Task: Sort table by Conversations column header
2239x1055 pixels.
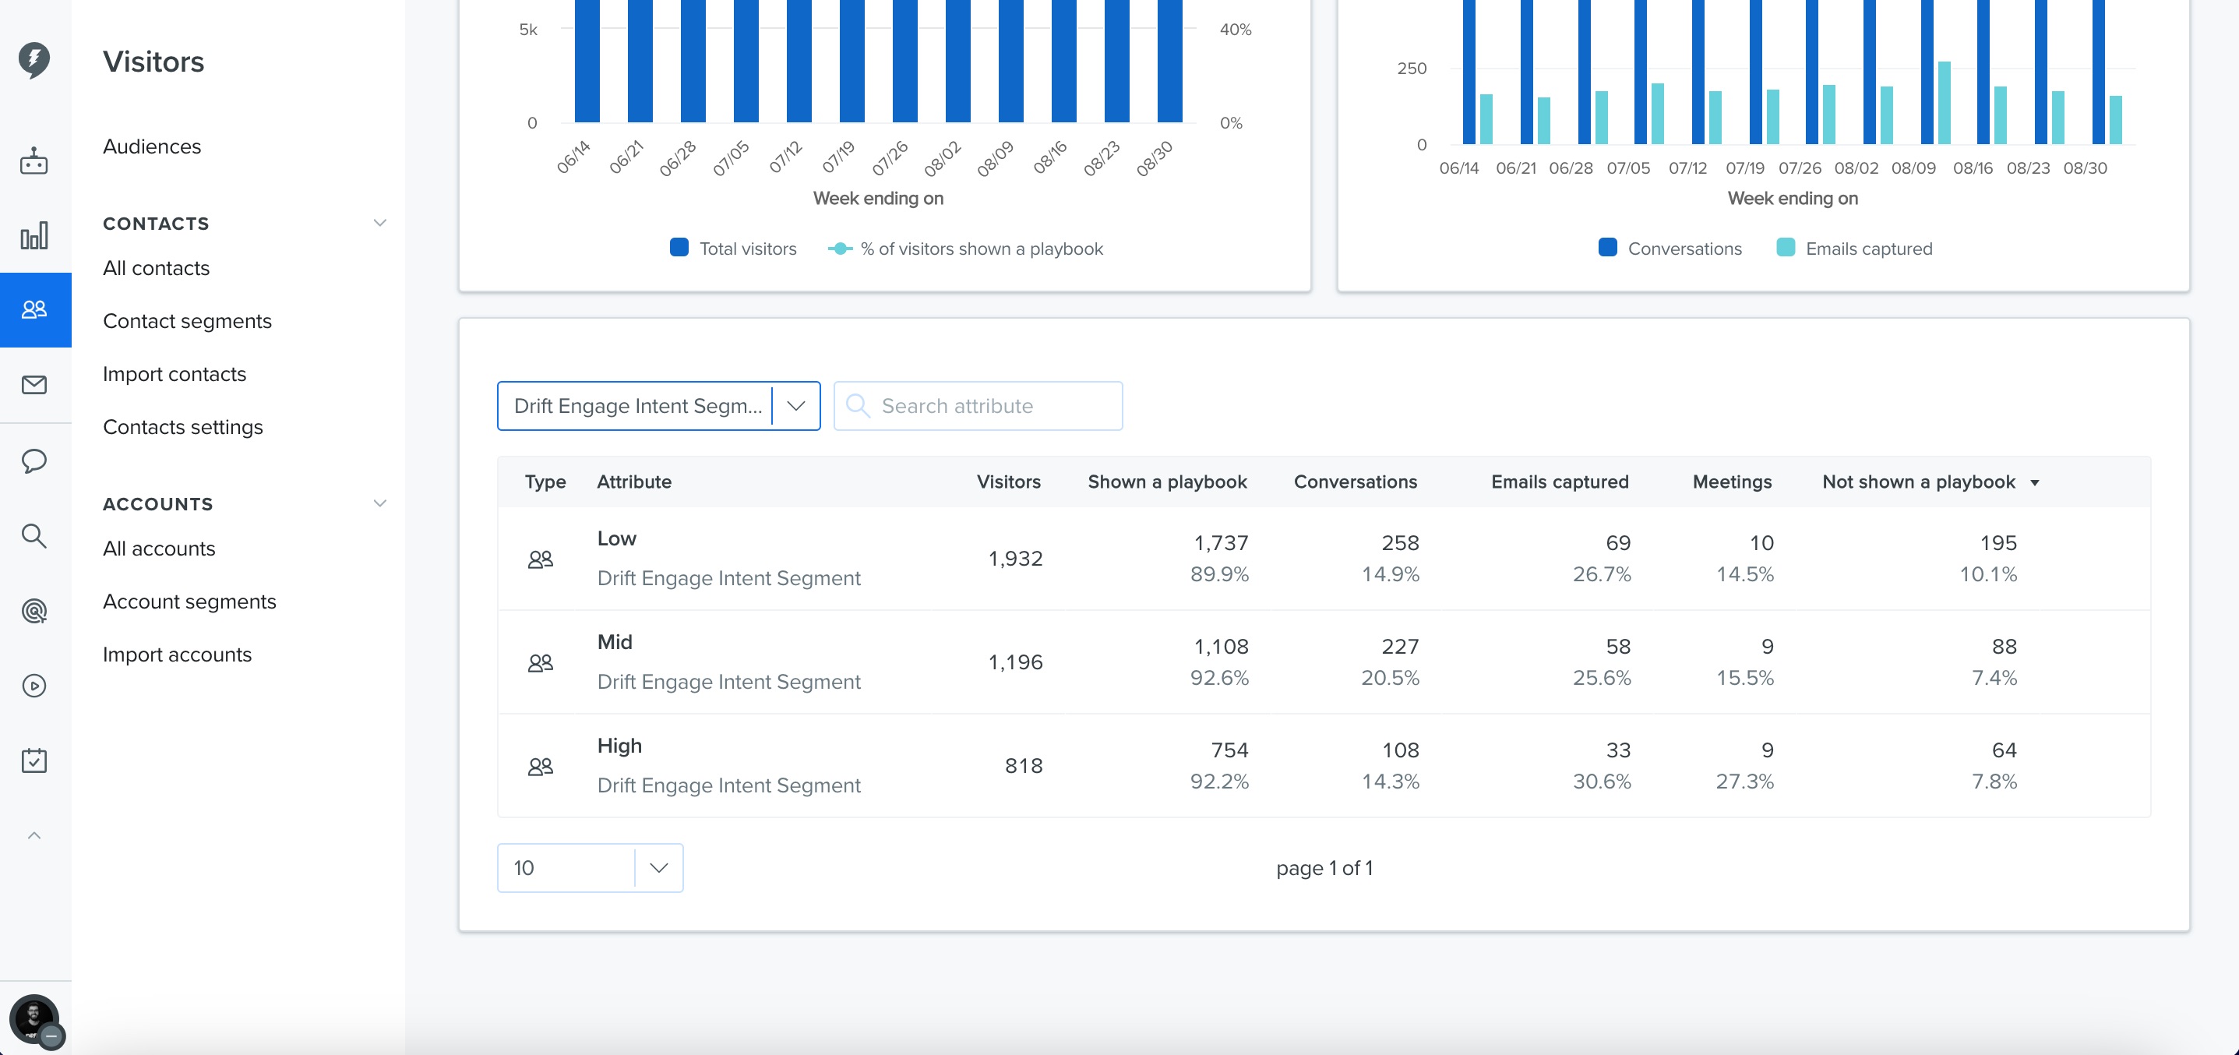Action: (1355, 482)
